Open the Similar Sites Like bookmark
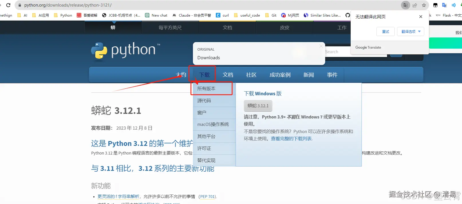Image resolution: width=462 pixels, height=204 pixels. (322, 15)
